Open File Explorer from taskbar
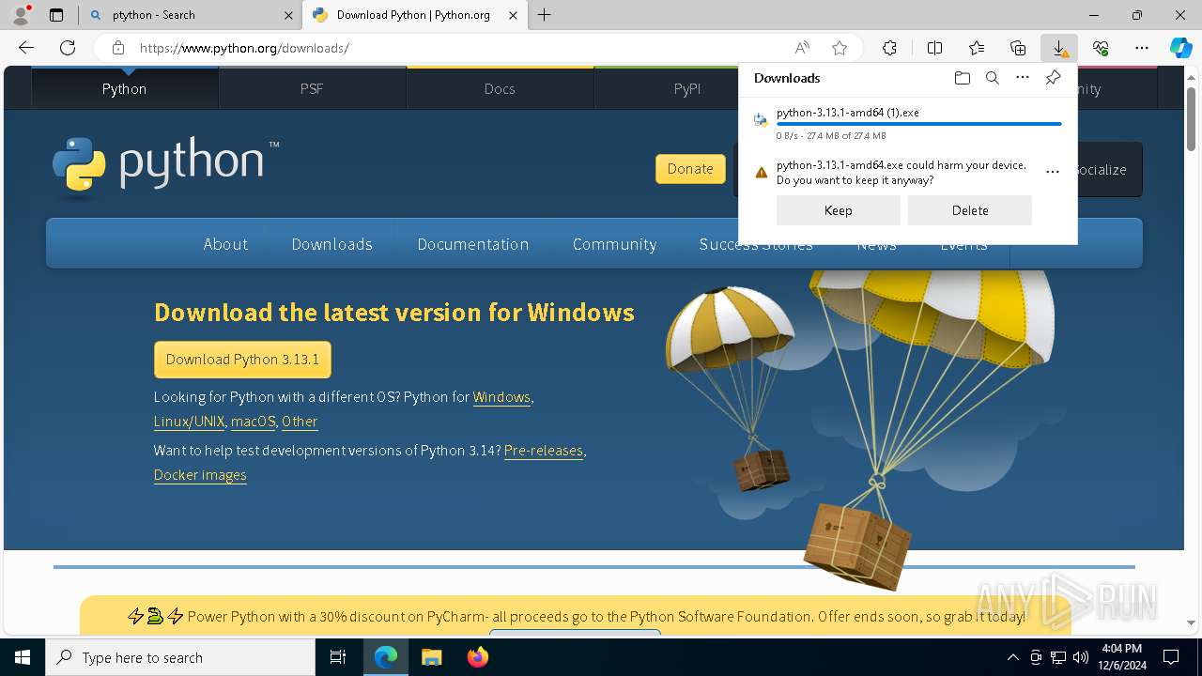1202x676 pixels. (431, 657)
